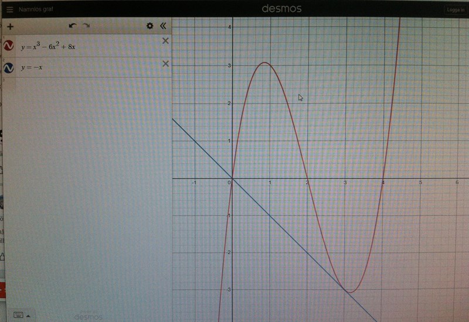Open the expression list settings gear

tap(149, 26)
